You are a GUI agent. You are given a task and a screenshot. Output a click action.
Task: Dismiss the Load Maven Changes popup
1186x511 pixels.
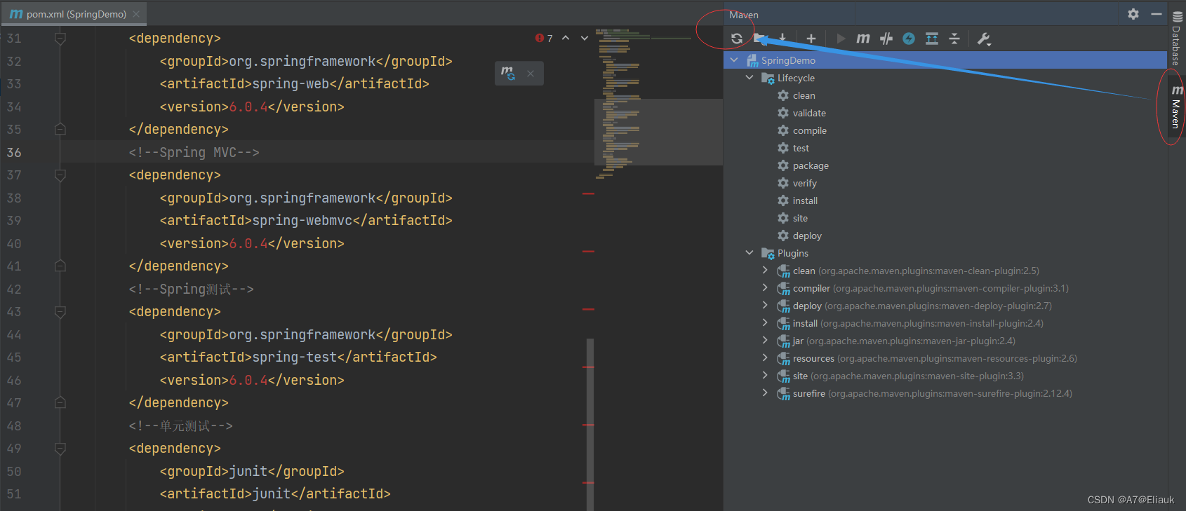tap(531, 74)
